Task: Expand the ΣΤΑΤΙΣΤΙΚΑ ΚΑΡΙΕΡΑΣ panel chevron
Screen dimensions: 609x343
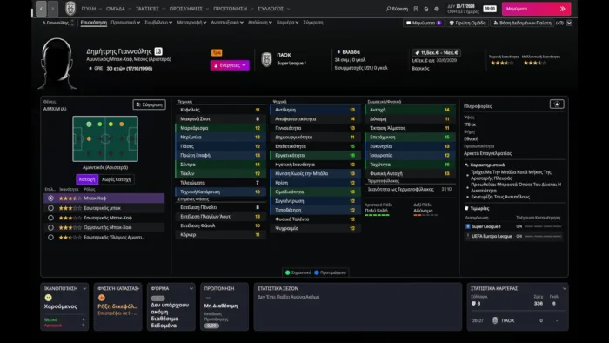Action: click(x=564, y=289)
